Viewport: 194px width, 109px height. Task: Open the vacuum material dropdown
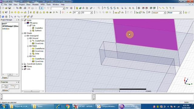tap(165, 13)
